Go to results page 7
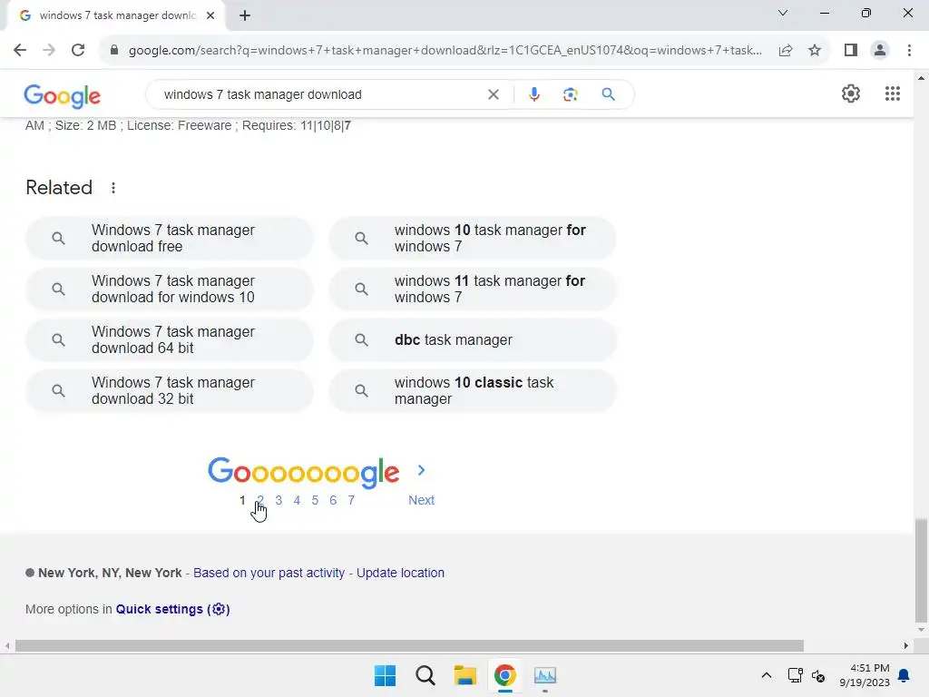Image resolution: width=929 pixels, height=697 pixels. click(351, 500)
